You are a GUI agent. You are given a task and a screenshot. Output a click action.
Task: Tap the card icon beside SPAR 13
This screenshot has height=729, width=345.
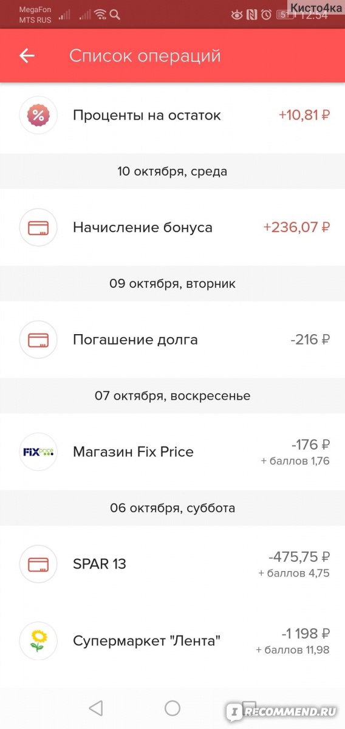(38, 564)
